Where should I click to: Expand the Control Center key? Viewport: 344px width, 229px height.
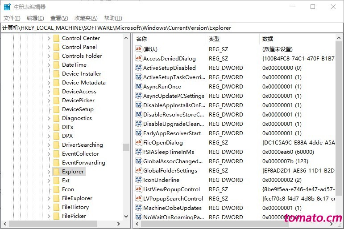point(49,38)
